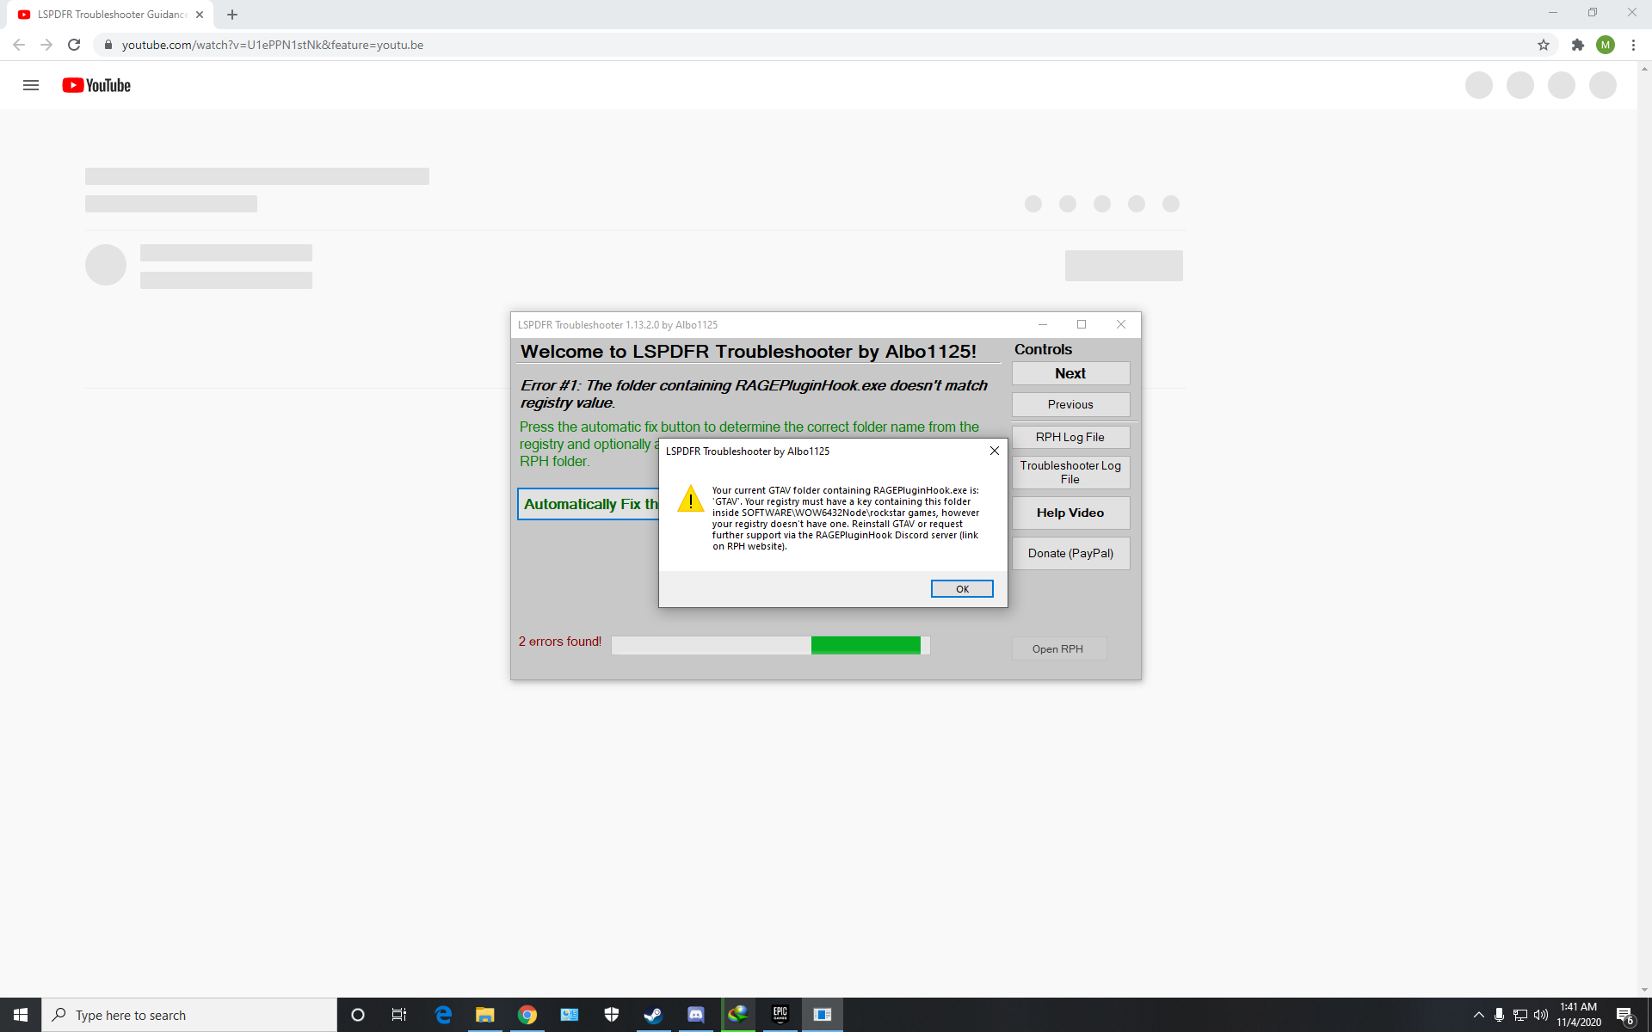Viewport: 1652px width, 1032px height.
Task: Click the address bar URL
Action: pos(272,45)
